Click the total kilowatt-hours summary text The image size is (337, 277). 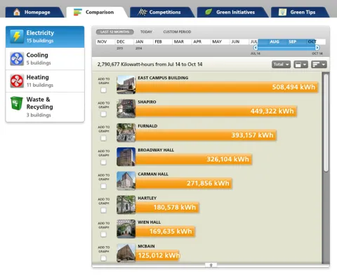pyautogui.click(x=150, y=65)
